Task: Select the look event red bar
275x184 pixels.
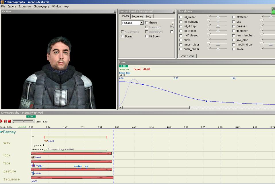Action: (x=71, y=154)
